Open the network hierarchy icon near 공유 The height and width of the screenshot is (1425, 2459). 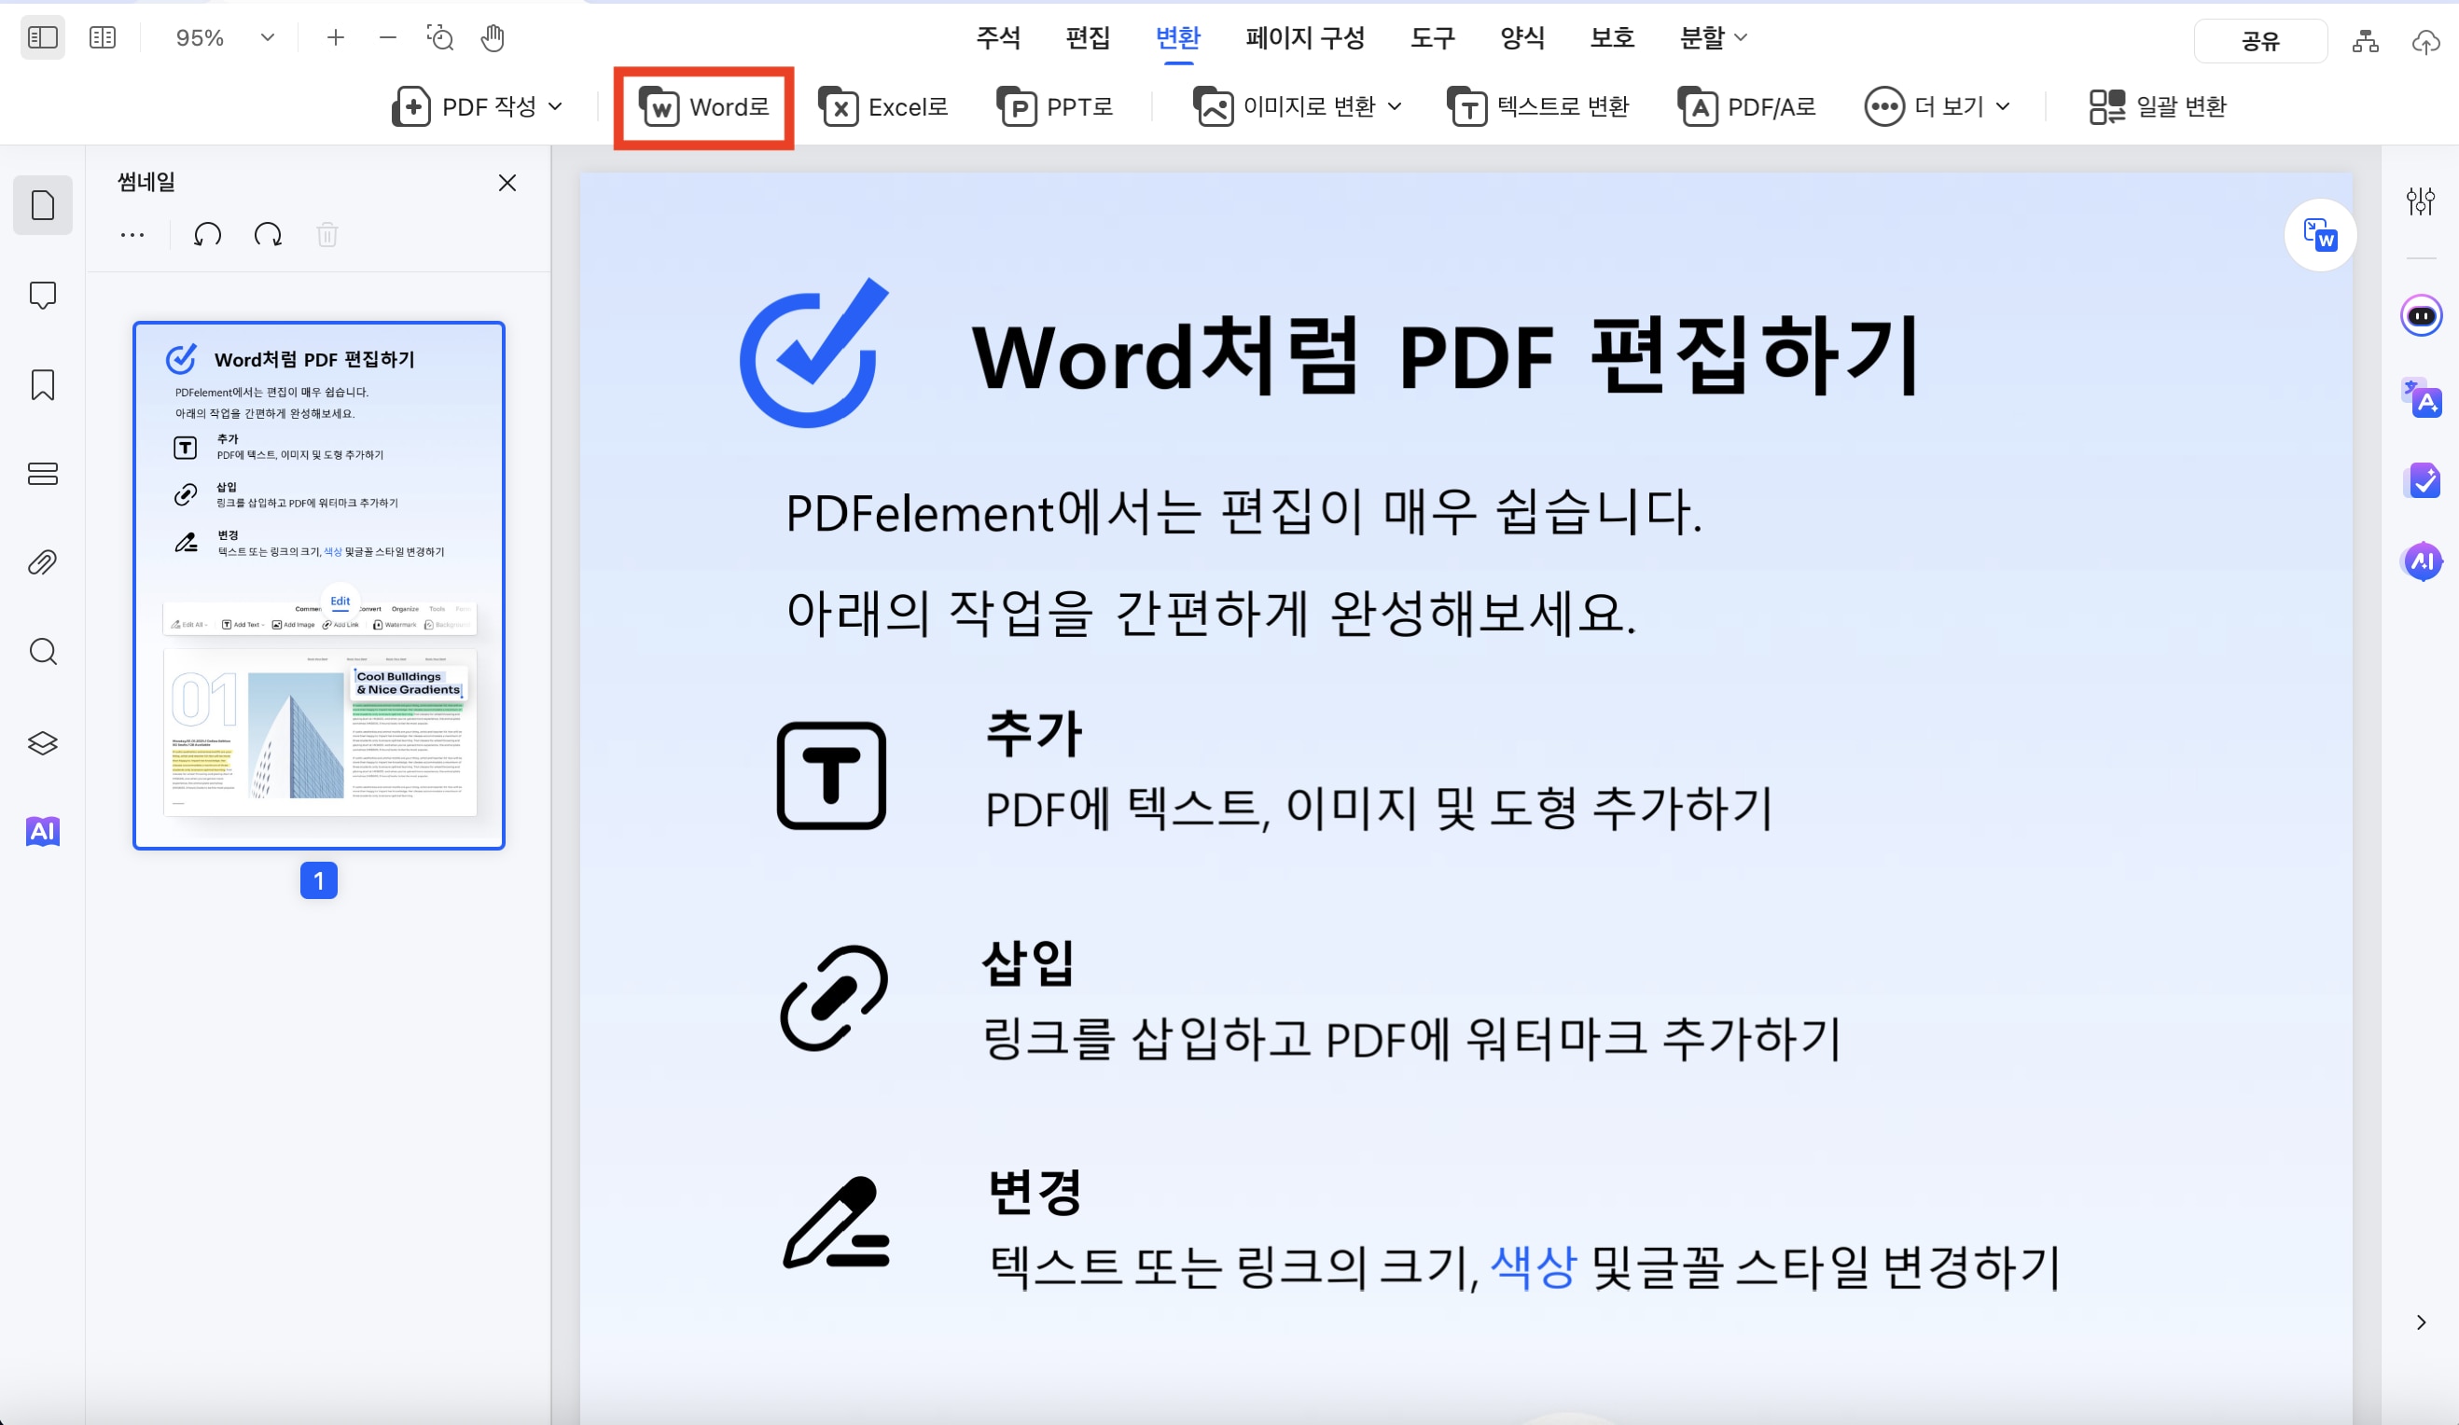(2366, 41)
